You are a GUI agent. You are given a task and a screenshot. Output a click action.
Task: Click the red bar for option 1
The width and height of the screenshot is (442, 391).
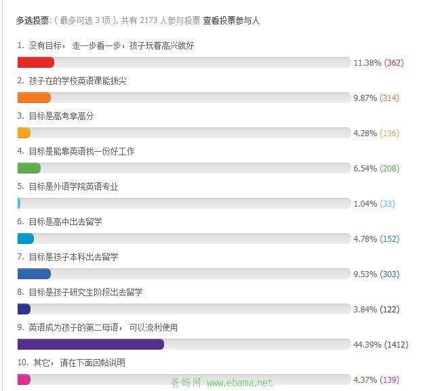(x=36, y=62)
